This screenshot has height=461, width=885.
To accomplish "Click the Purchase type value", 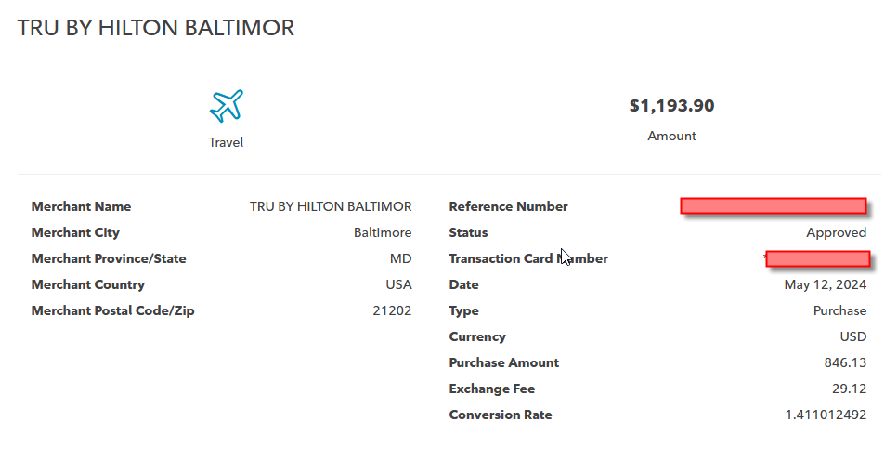I will click(x=839, y=310).
